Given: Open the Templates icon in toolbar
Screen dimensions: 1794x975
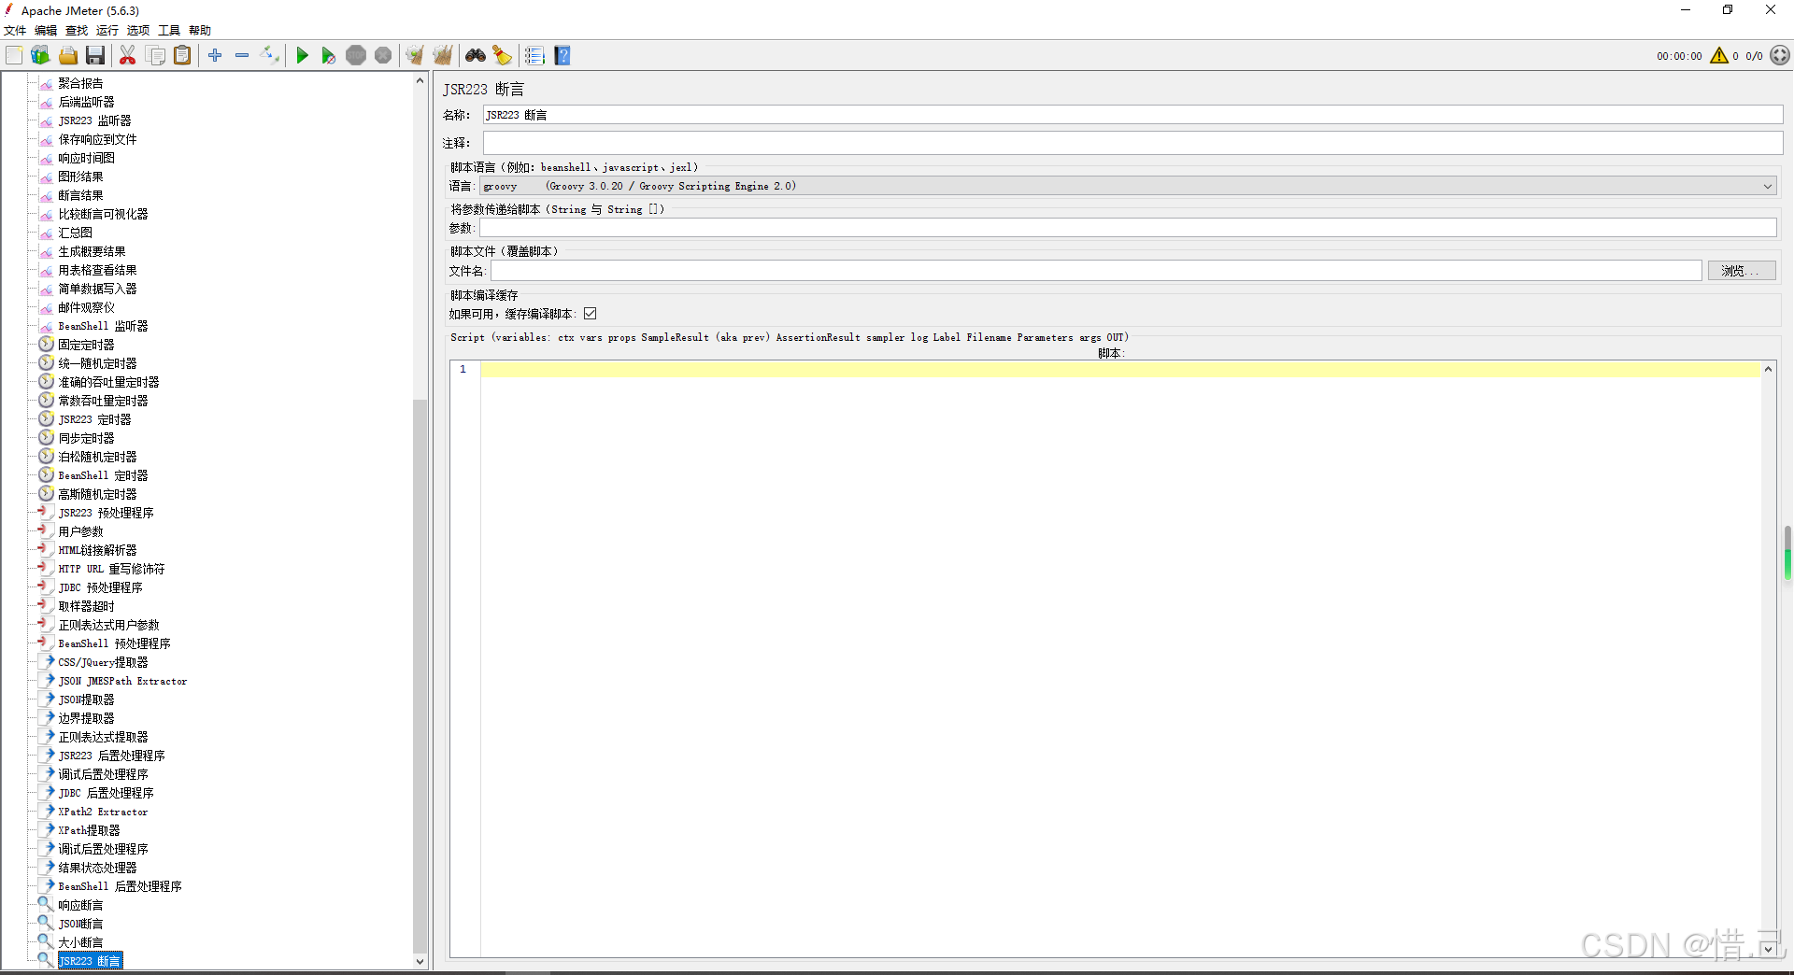Looking at the screenshot, I should click(x=40, y=56).
